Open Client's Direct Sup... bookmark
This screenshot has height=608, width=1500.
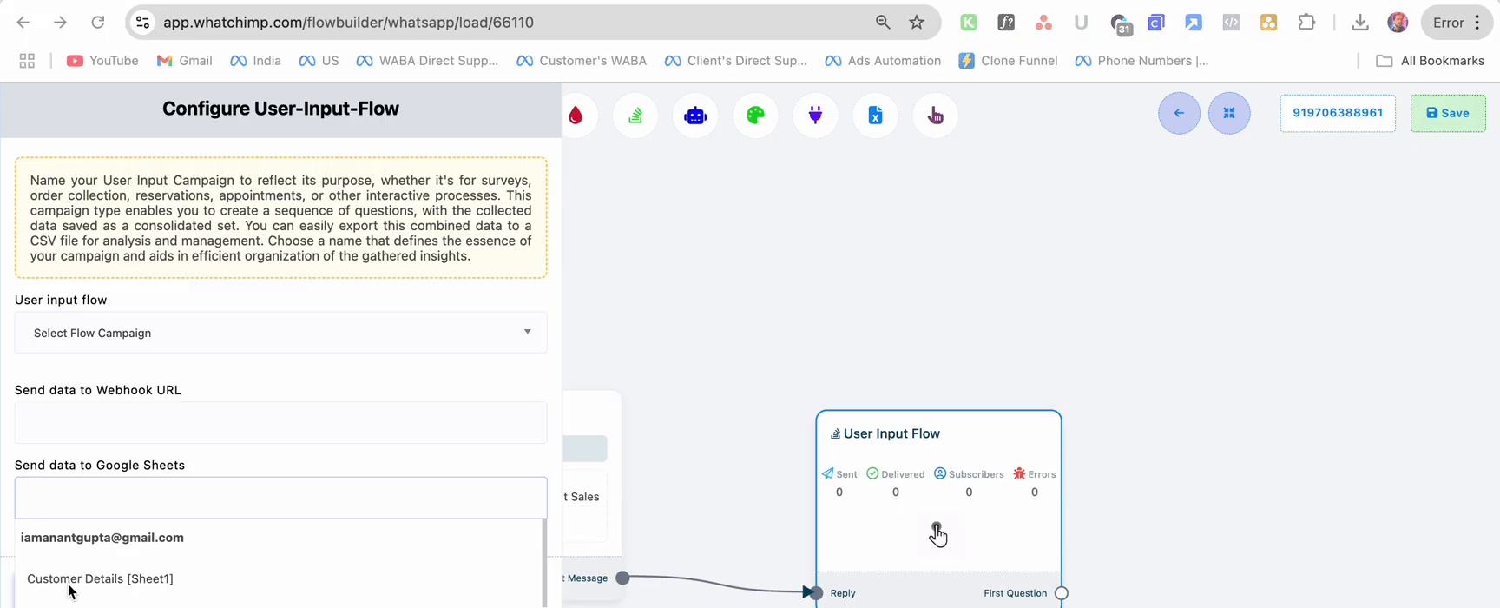(735, 61)
